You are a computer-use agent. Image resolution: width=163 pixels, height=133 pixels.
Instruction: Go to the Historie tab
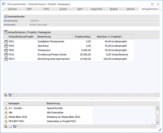[131, 9]
